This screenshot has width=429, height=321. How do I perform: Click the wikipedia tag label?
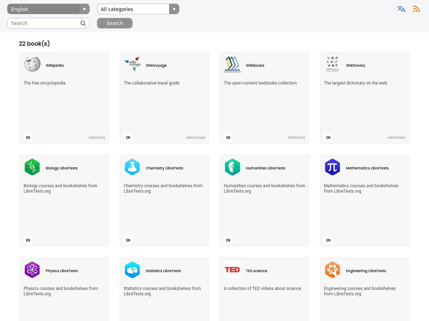click(x=97, y=137)
